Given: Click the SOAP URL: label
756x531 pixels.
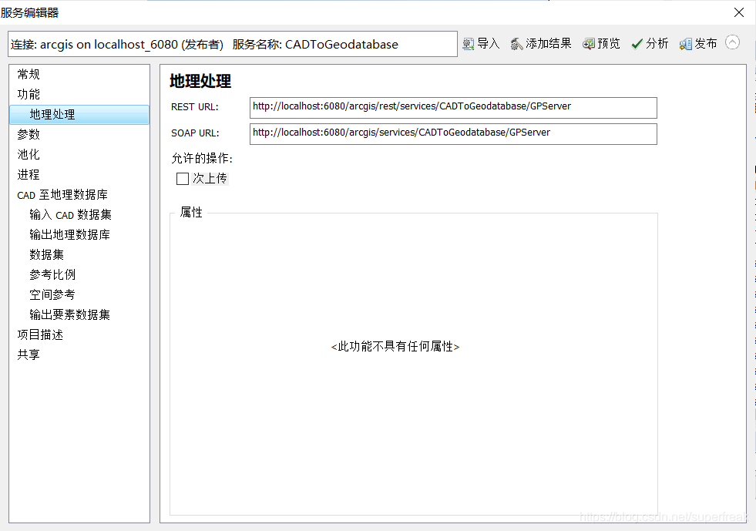Looking at the screenshot, I should coord(195,133).
